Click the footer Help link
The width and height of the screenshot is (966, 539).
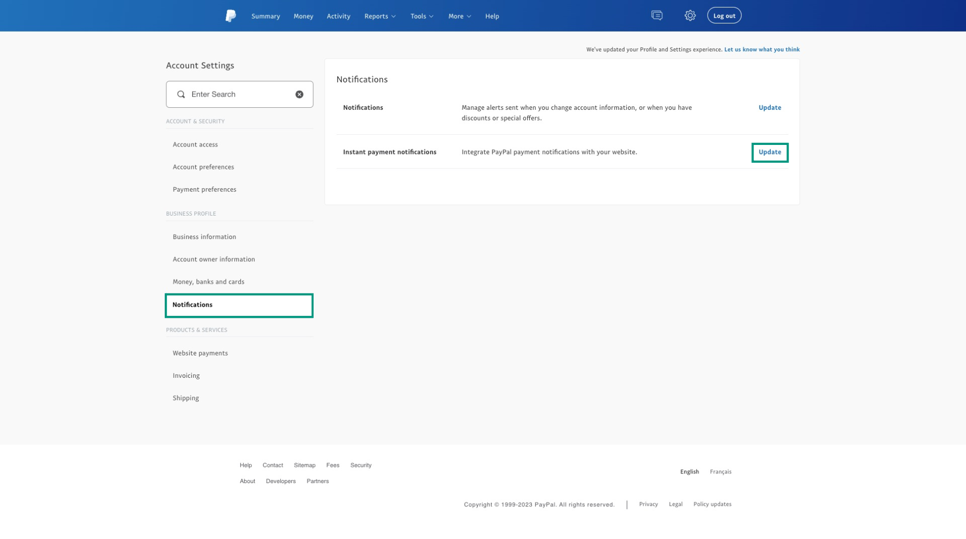pos(246,465)
